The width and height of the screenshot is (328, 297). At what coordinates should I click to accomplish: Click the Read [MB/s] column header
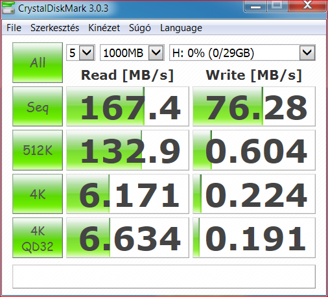click(127, 75)
